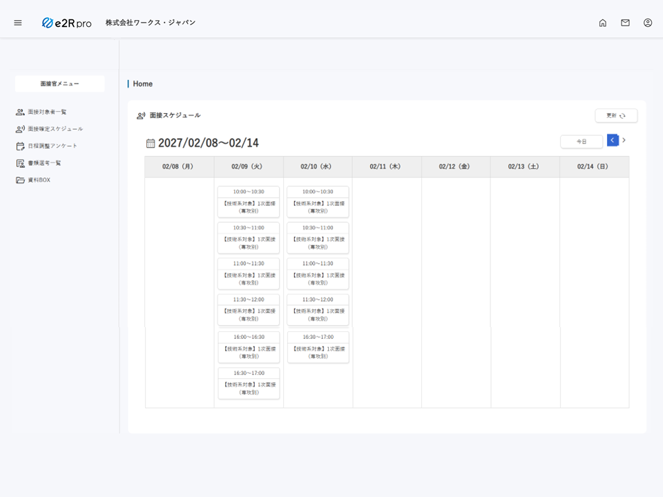663x497 pixels.
Task: Open 面接確定スケジュール in sidebar
Action: click(55, 129)
